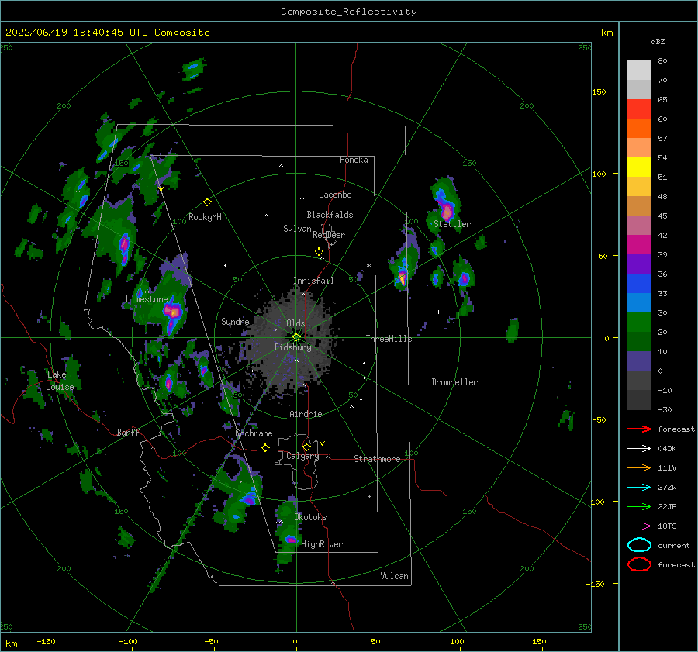Pick the yellow 54 dBZ swatch
Image resolution: width=698 pixels, height=652 pixels.
click(639, 167)
